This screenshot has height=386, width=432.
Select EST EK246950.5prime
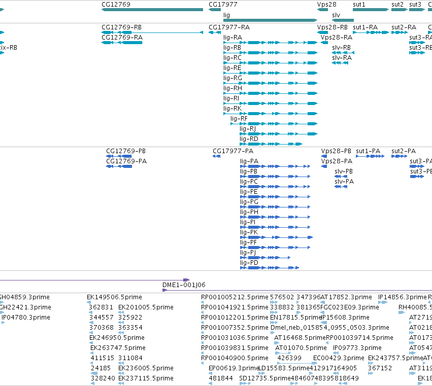[91, 343]
